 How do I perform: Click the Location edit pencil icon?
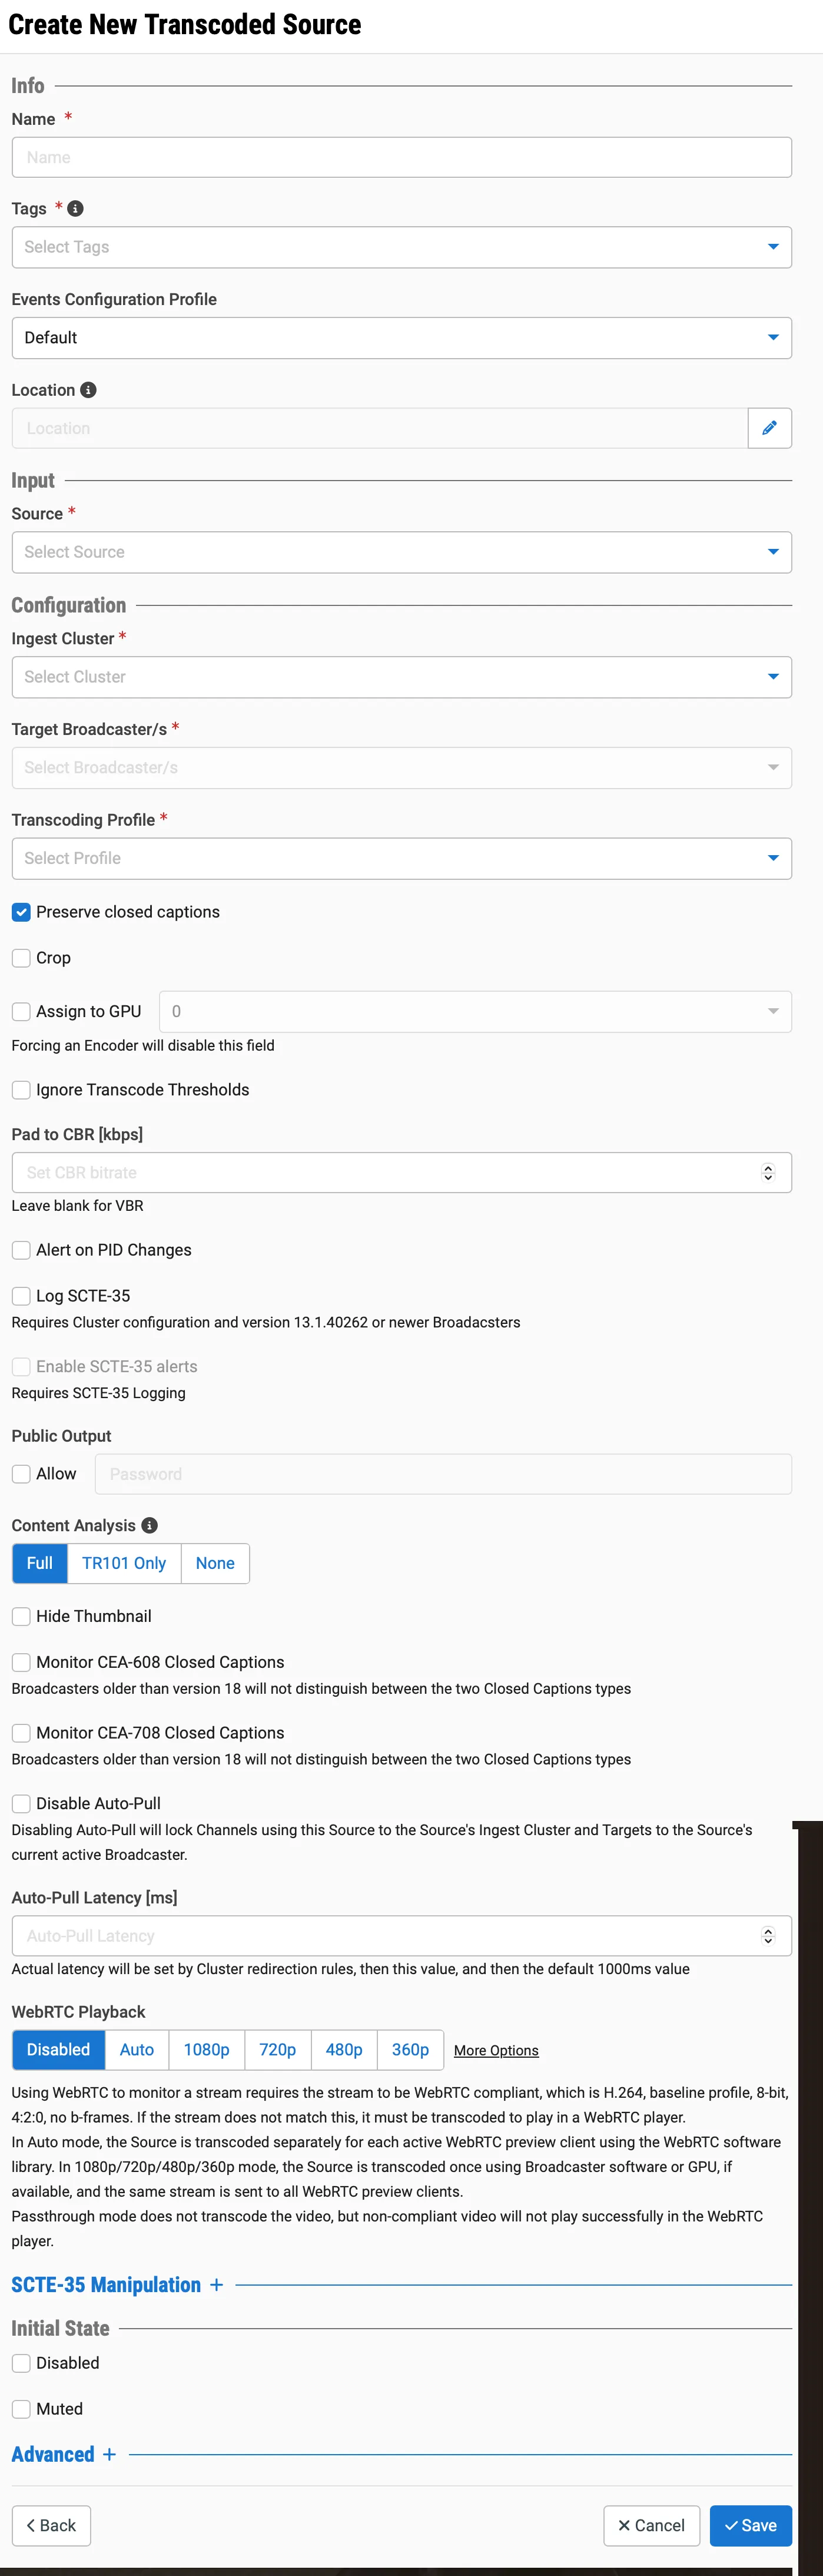(x=769, y=428)
